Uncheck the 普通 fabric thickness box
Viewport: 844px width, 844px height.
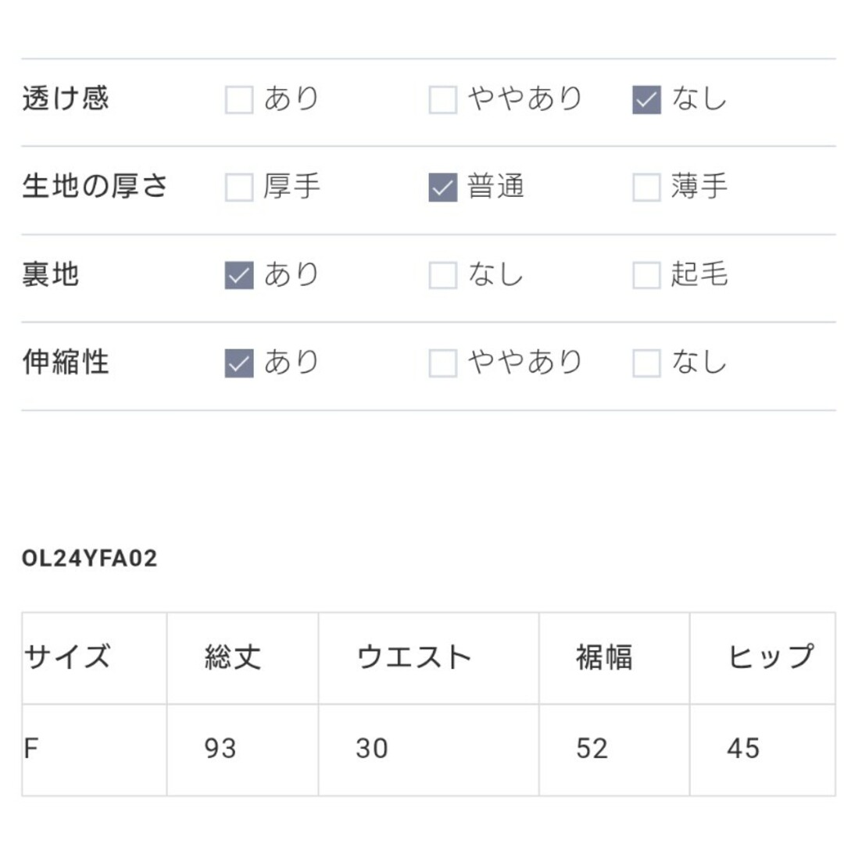[443, 188]
